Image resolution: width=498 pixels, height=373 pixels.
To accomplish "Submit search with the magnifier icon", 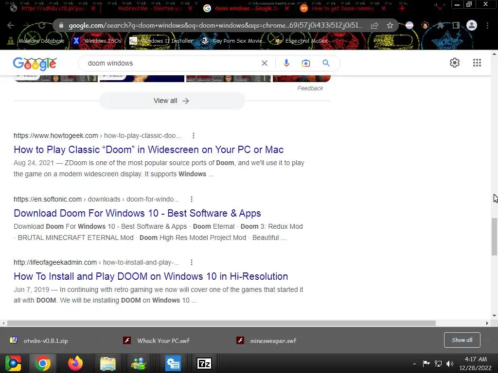I will 326,63.
